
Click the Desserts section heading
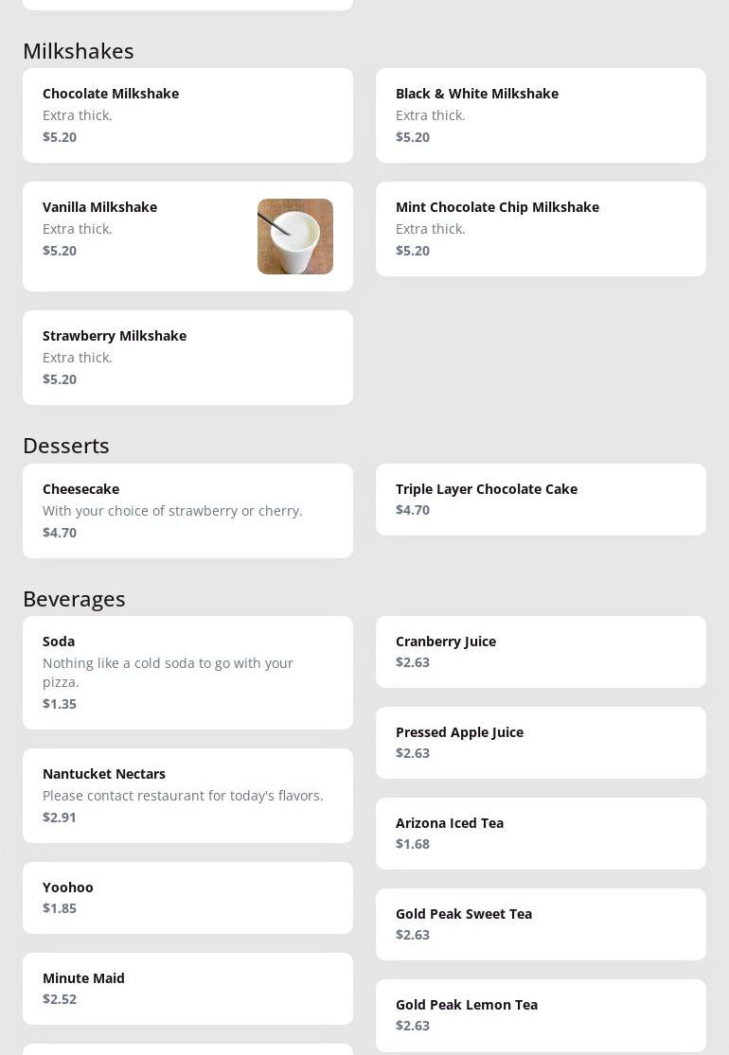[x=66, y=446]
